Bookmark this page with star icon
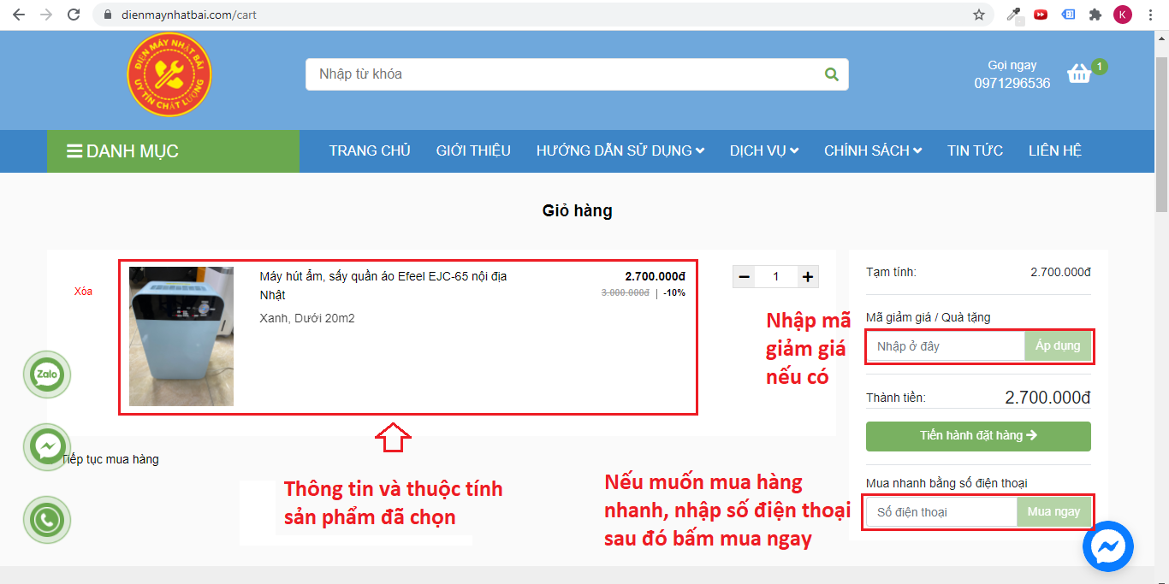The image size is (1169, 584). [x=978, y=15]
